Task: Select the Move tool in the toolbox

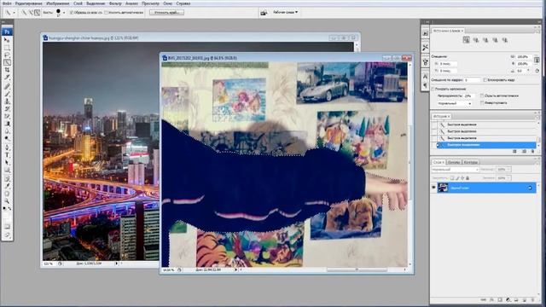Action: tap(7, 40)
